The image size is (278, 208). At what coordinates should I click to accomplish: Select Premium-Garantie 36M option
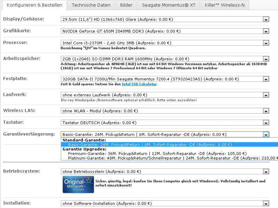click(x=169, y=154)
